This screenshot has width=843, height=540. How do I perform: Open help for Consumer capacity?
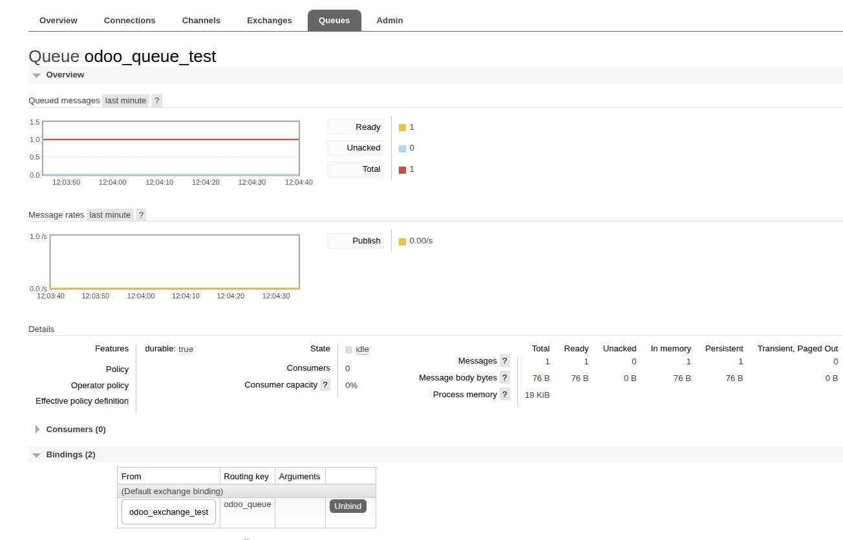[325, 385]
